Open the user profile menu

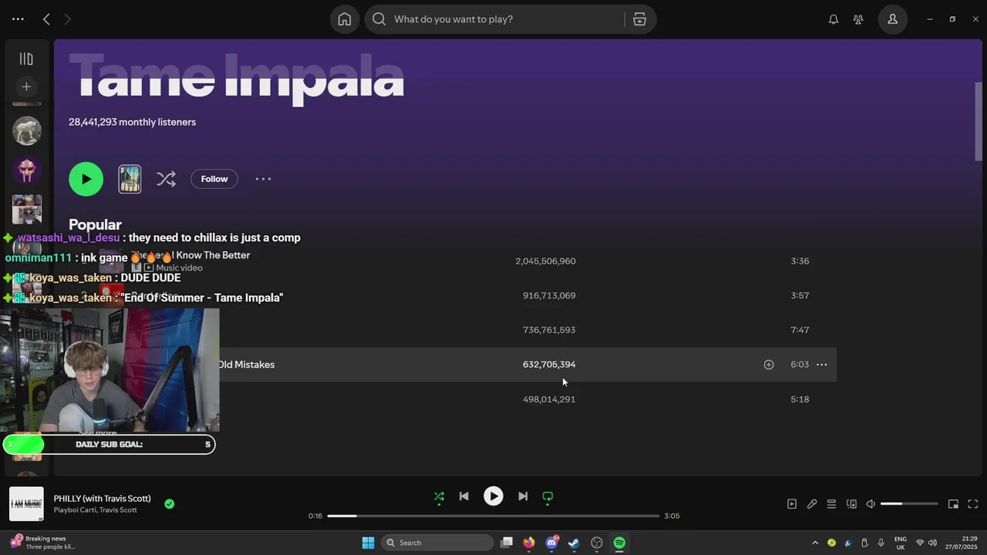pyautogui.click(x=892, y=19)
